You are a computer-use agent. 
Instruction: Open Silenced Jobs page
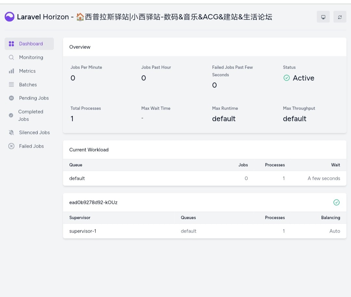[x=29, y=132]
